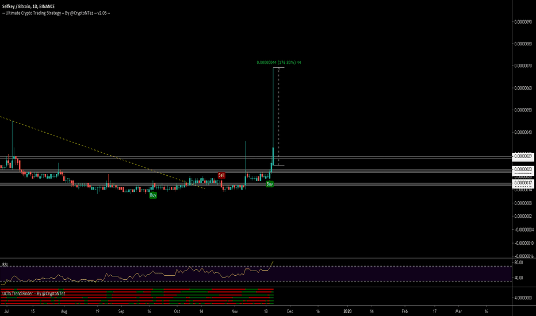
Task: Click the 0.00000090 price axis label
Action: [523, 22]
